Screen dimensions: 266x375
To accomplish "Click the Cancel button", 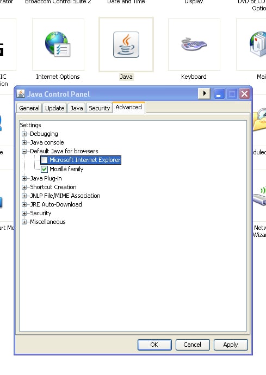I will coord(193,345).
